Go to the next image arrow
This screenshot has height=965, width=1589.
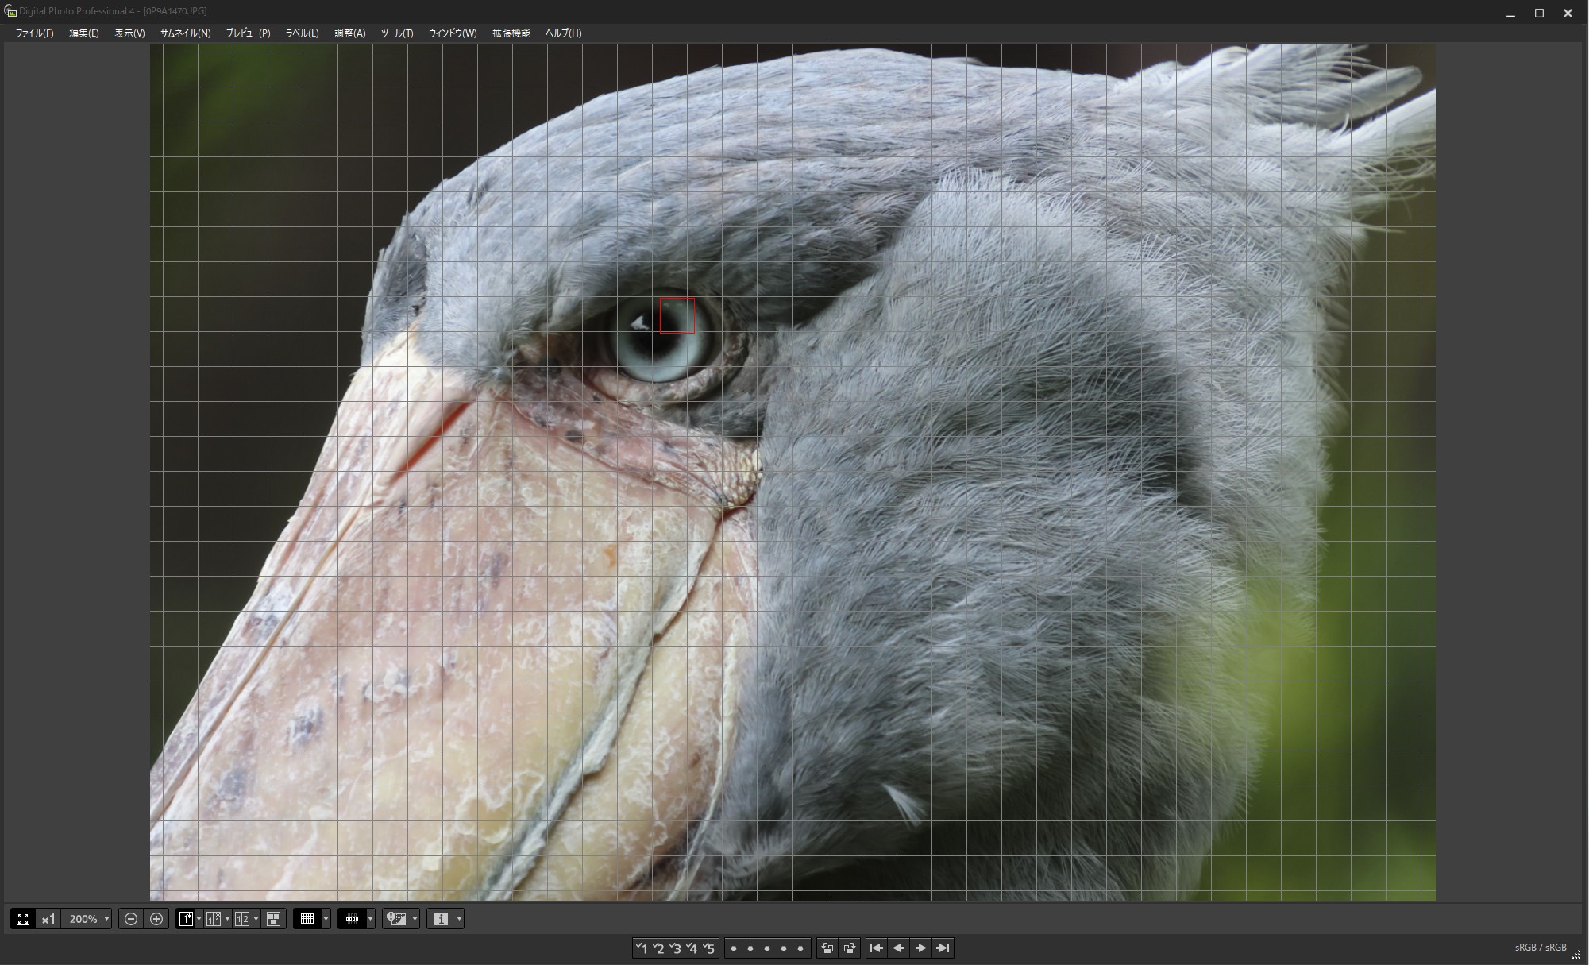[920, 948]
